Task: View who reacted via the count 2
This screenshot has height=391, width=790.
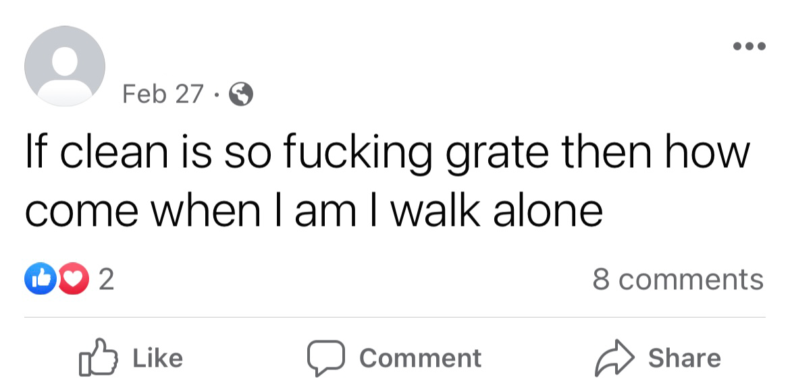Action: click(x=106, y=279)
